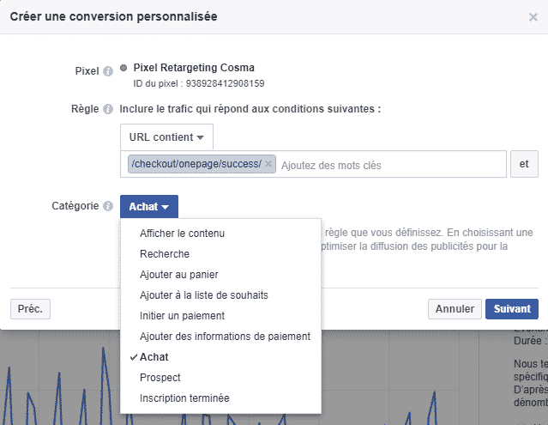This screenshot has height=425, width=548.
Task: Remove the /checkout/onepage/success/ keyword tag
Action: pyautogui.click(x=268, y=164)
